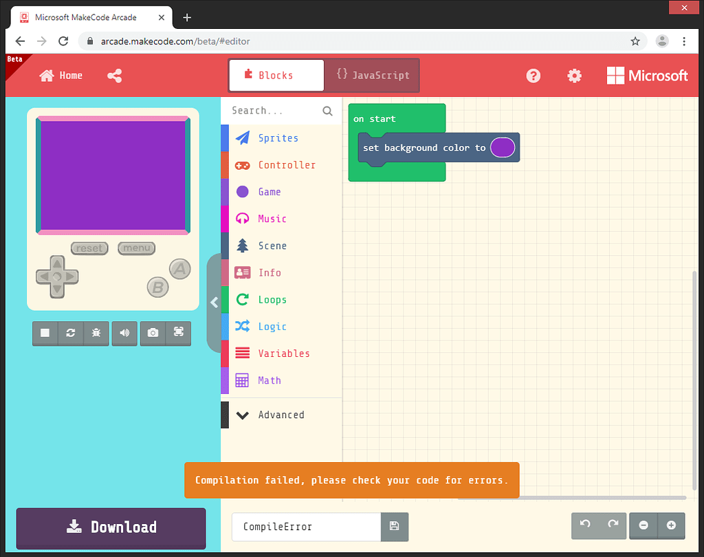Click the D-pad down arrow
The height and width of the screenshot is (557, 704).
tap(57, 290)
